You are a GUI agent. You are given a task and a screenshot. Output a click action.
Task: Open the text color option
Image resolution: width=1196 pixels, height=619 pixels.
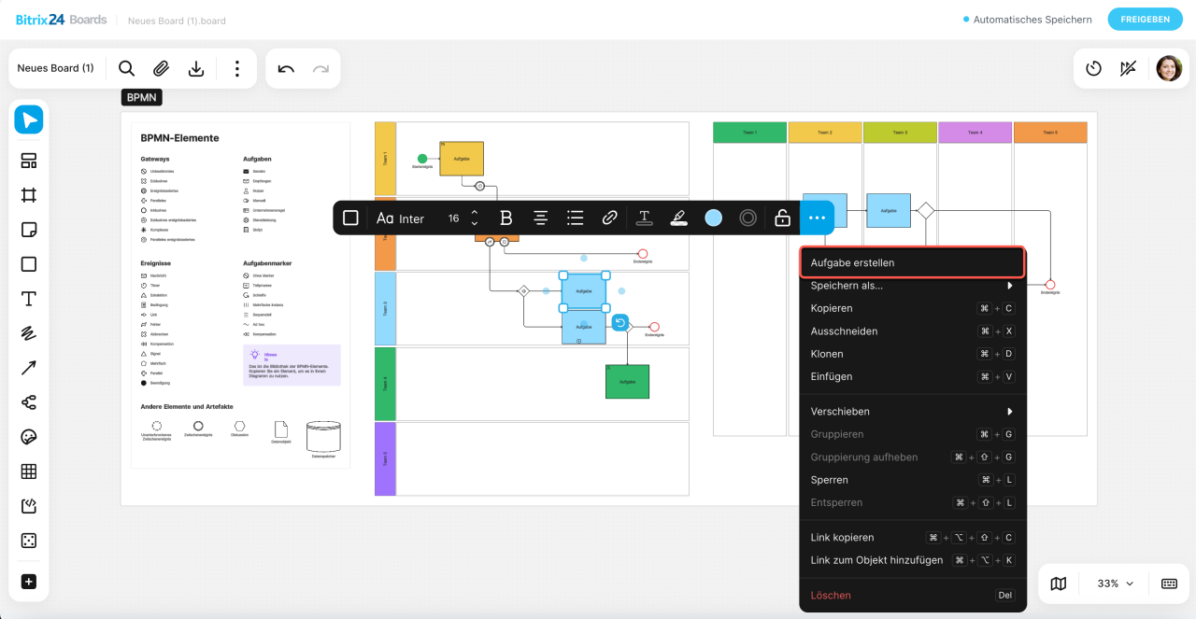644,218
